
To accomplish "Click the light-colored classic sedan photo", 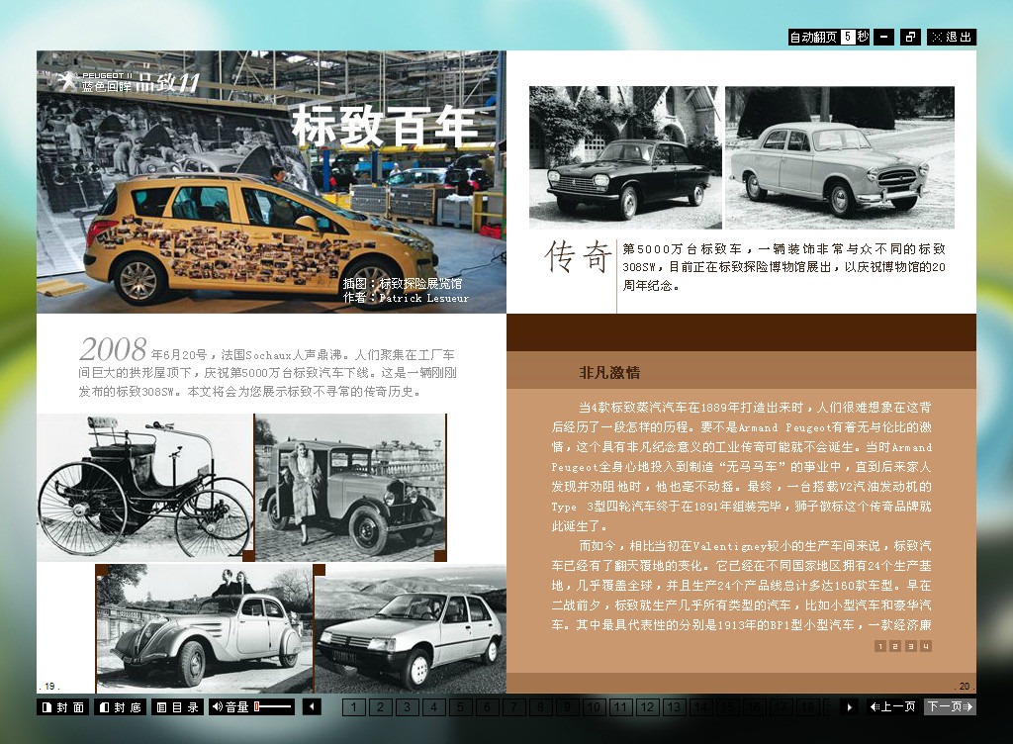I will click(x=840, y=157).
